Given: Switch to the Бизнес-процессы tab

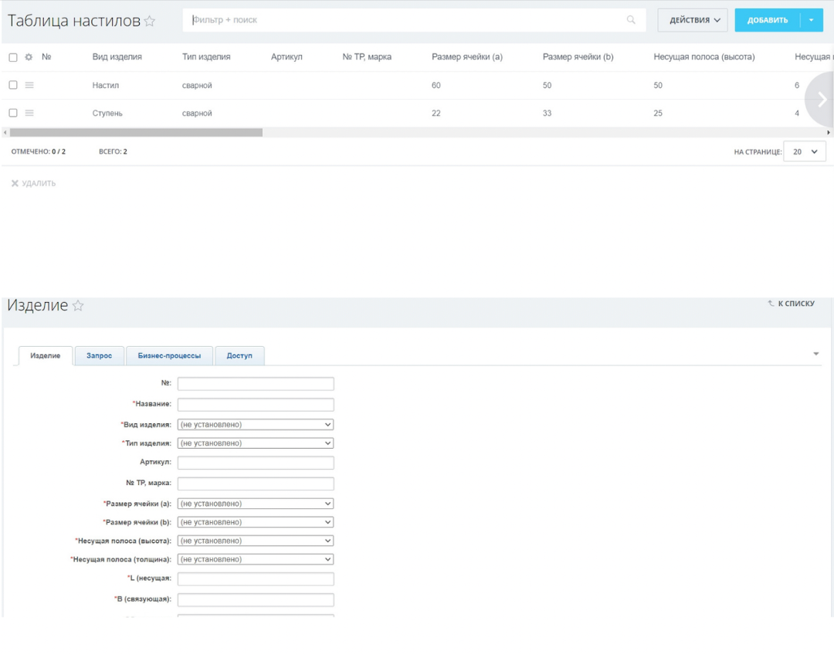Looking at the screenshot, I should 169,355.
